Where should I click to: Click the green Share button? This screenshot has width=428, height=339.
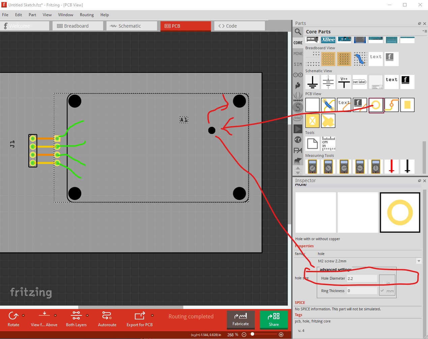click(x=274, y=319)
